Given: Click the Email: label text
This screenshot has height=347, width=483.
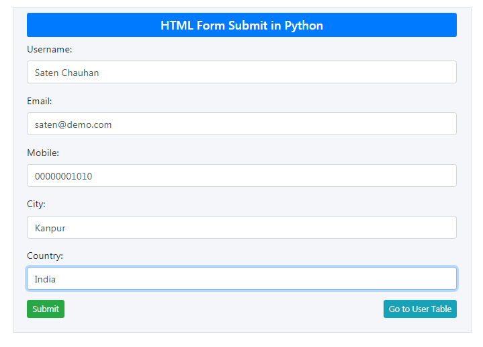Looking at the screenshot, I should 39,101.
